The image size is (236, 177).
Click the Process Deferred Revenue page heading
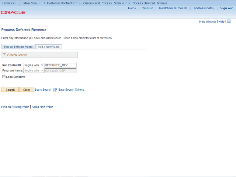24,29
